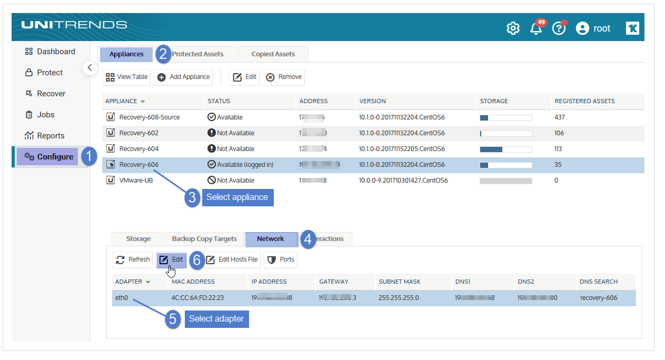665x360 pixels.
Task: Click the registered assets count 106
Action: 559,133
